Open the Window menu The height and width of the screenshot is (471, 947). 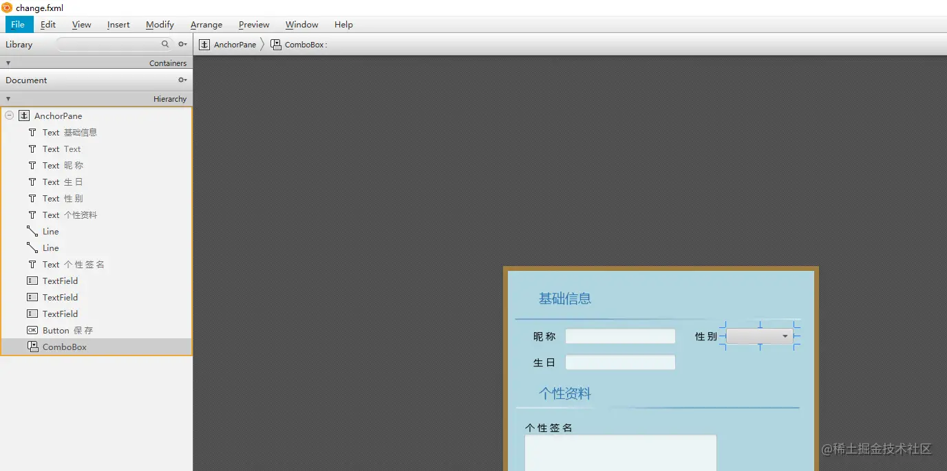point(301,25)
